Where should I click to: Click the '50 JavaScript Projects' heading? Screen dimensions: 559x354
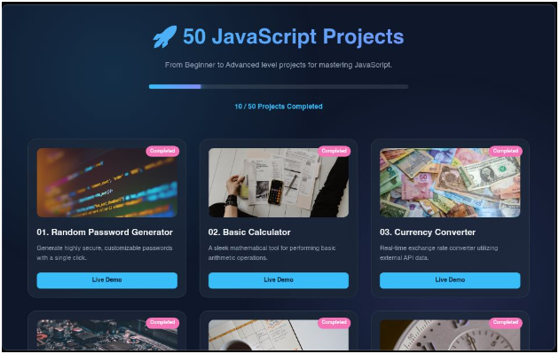coord(293,36)
